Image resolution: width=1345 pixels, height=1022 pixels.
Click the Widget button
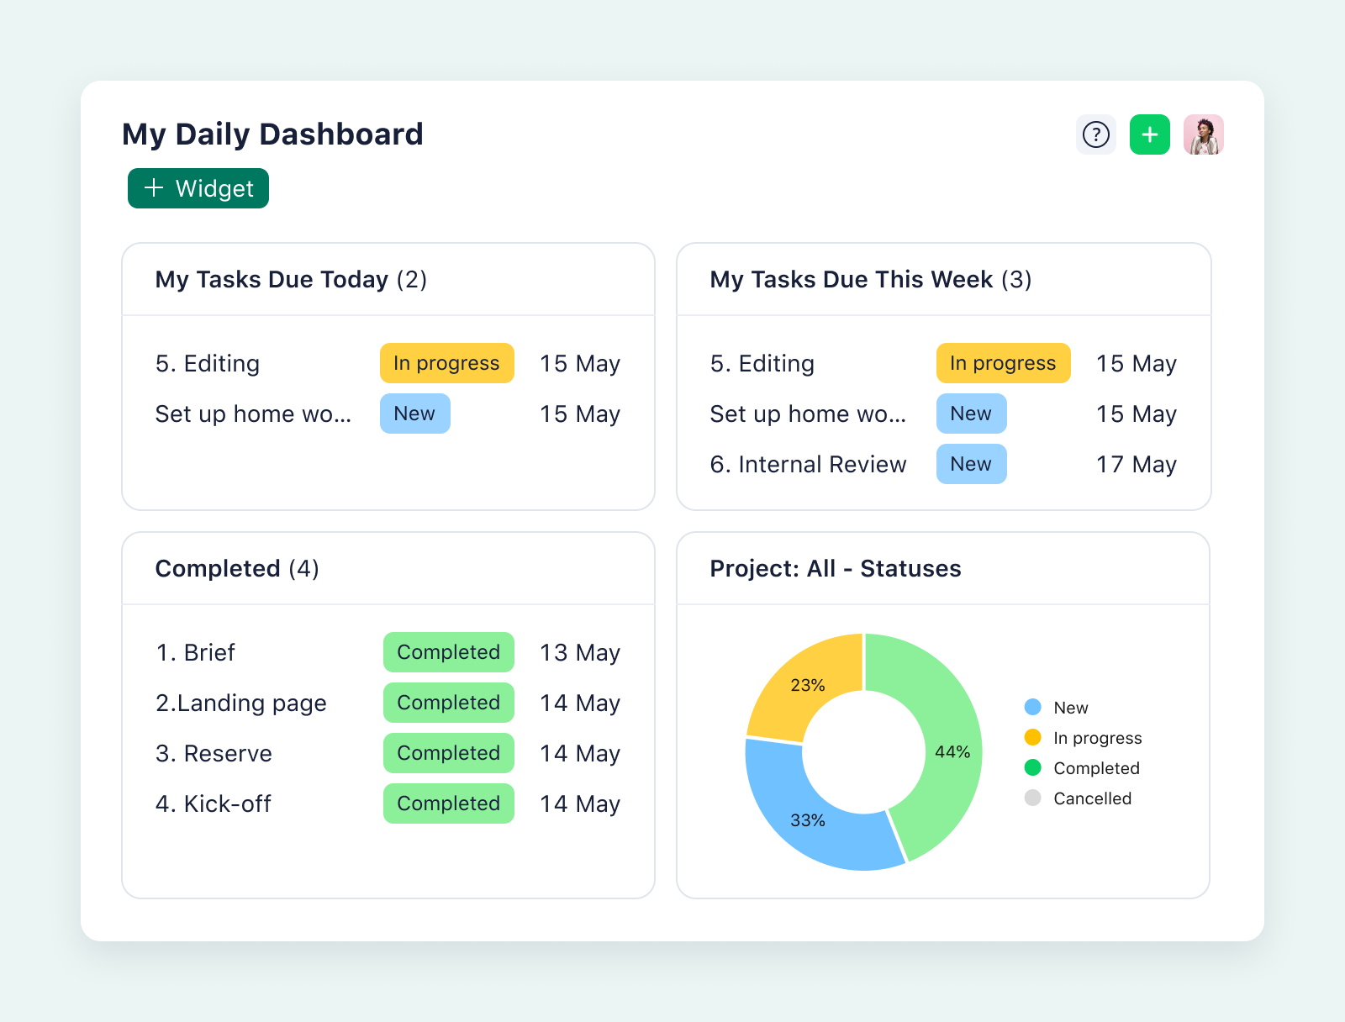(198, 188)
